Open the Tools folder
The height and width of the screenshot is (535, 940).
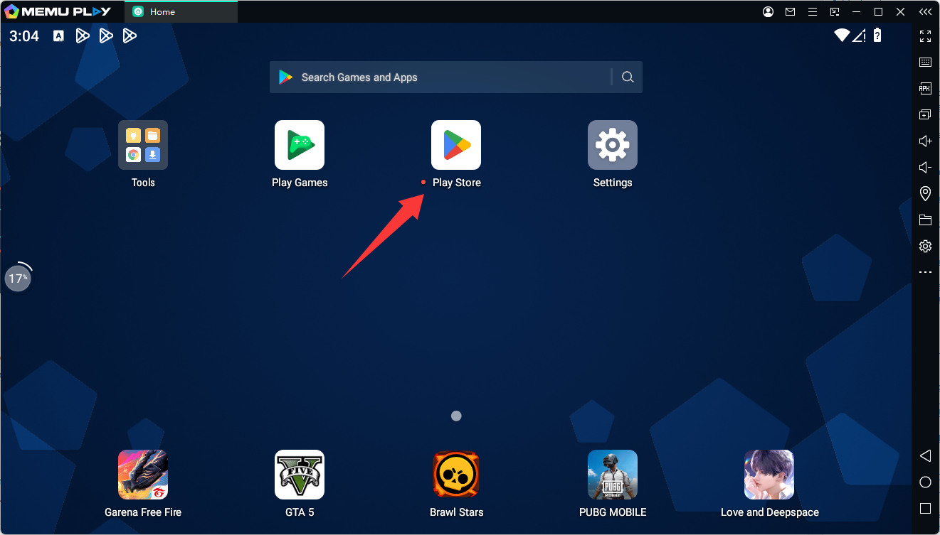click(x=143, y=145)
